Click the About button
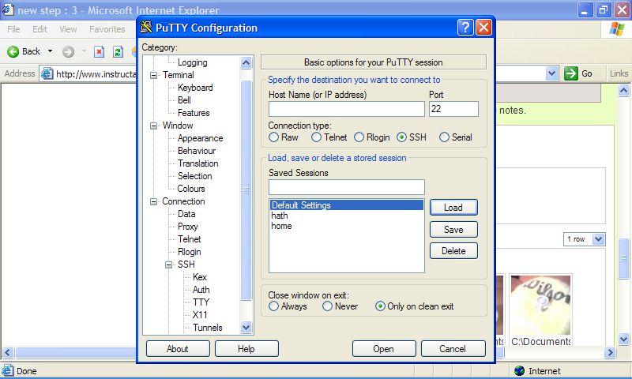632x379 pixels. (x=178, y=349)
